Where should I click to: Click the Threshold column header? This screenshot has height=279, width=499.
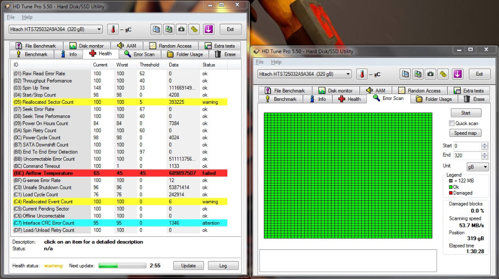(151, 65)
